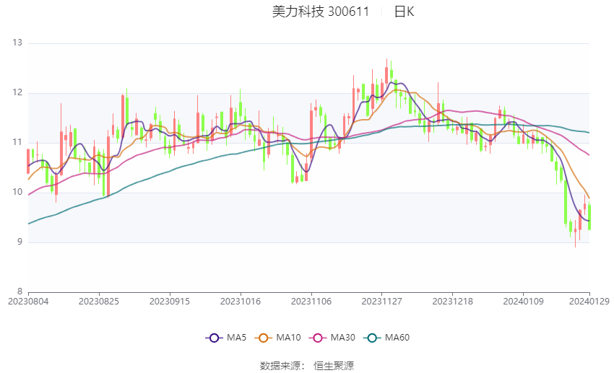Toggle the MA10 legend series
This screenshot has width=614, height=373.
pyautogui.click(x=277, y=338)
